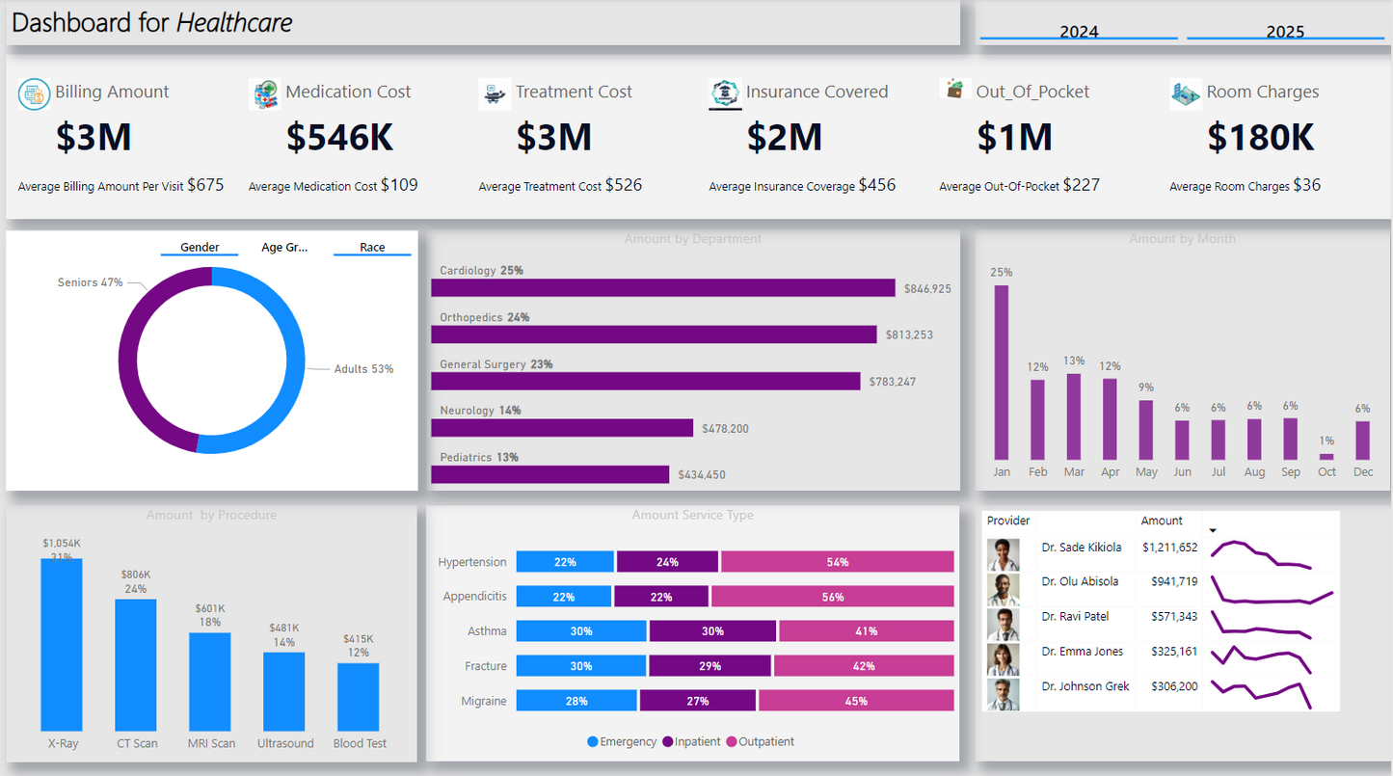Select the X-Ray procedure column
This screenshot has width=1393, height=776.
pos(62,644)
